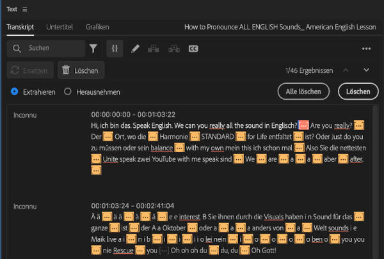
Task: Create captions with the CC icon
Action: tap(193, 49)
